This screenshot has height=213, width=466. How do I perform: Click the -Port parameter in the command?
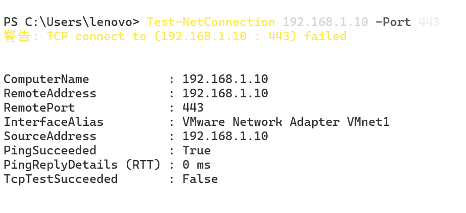tap(393, 22)
